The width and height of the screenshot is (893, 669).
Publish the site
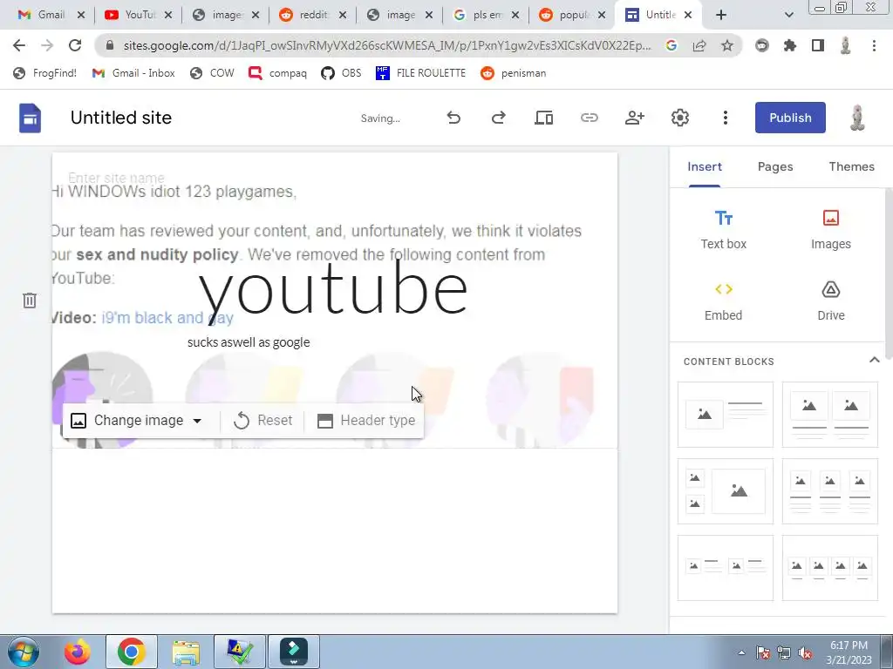click(x=790, y=118)
